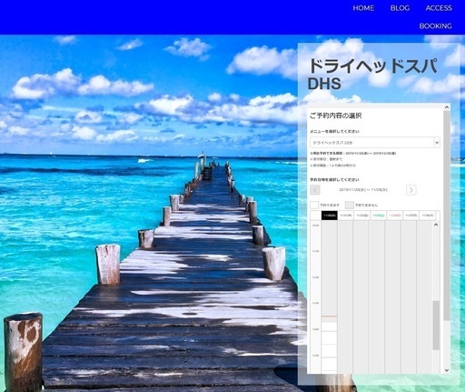Click the dropdown arrow of the menu selector
The height and width of the screenshot is (392, 465).
(x=437, y=143)
